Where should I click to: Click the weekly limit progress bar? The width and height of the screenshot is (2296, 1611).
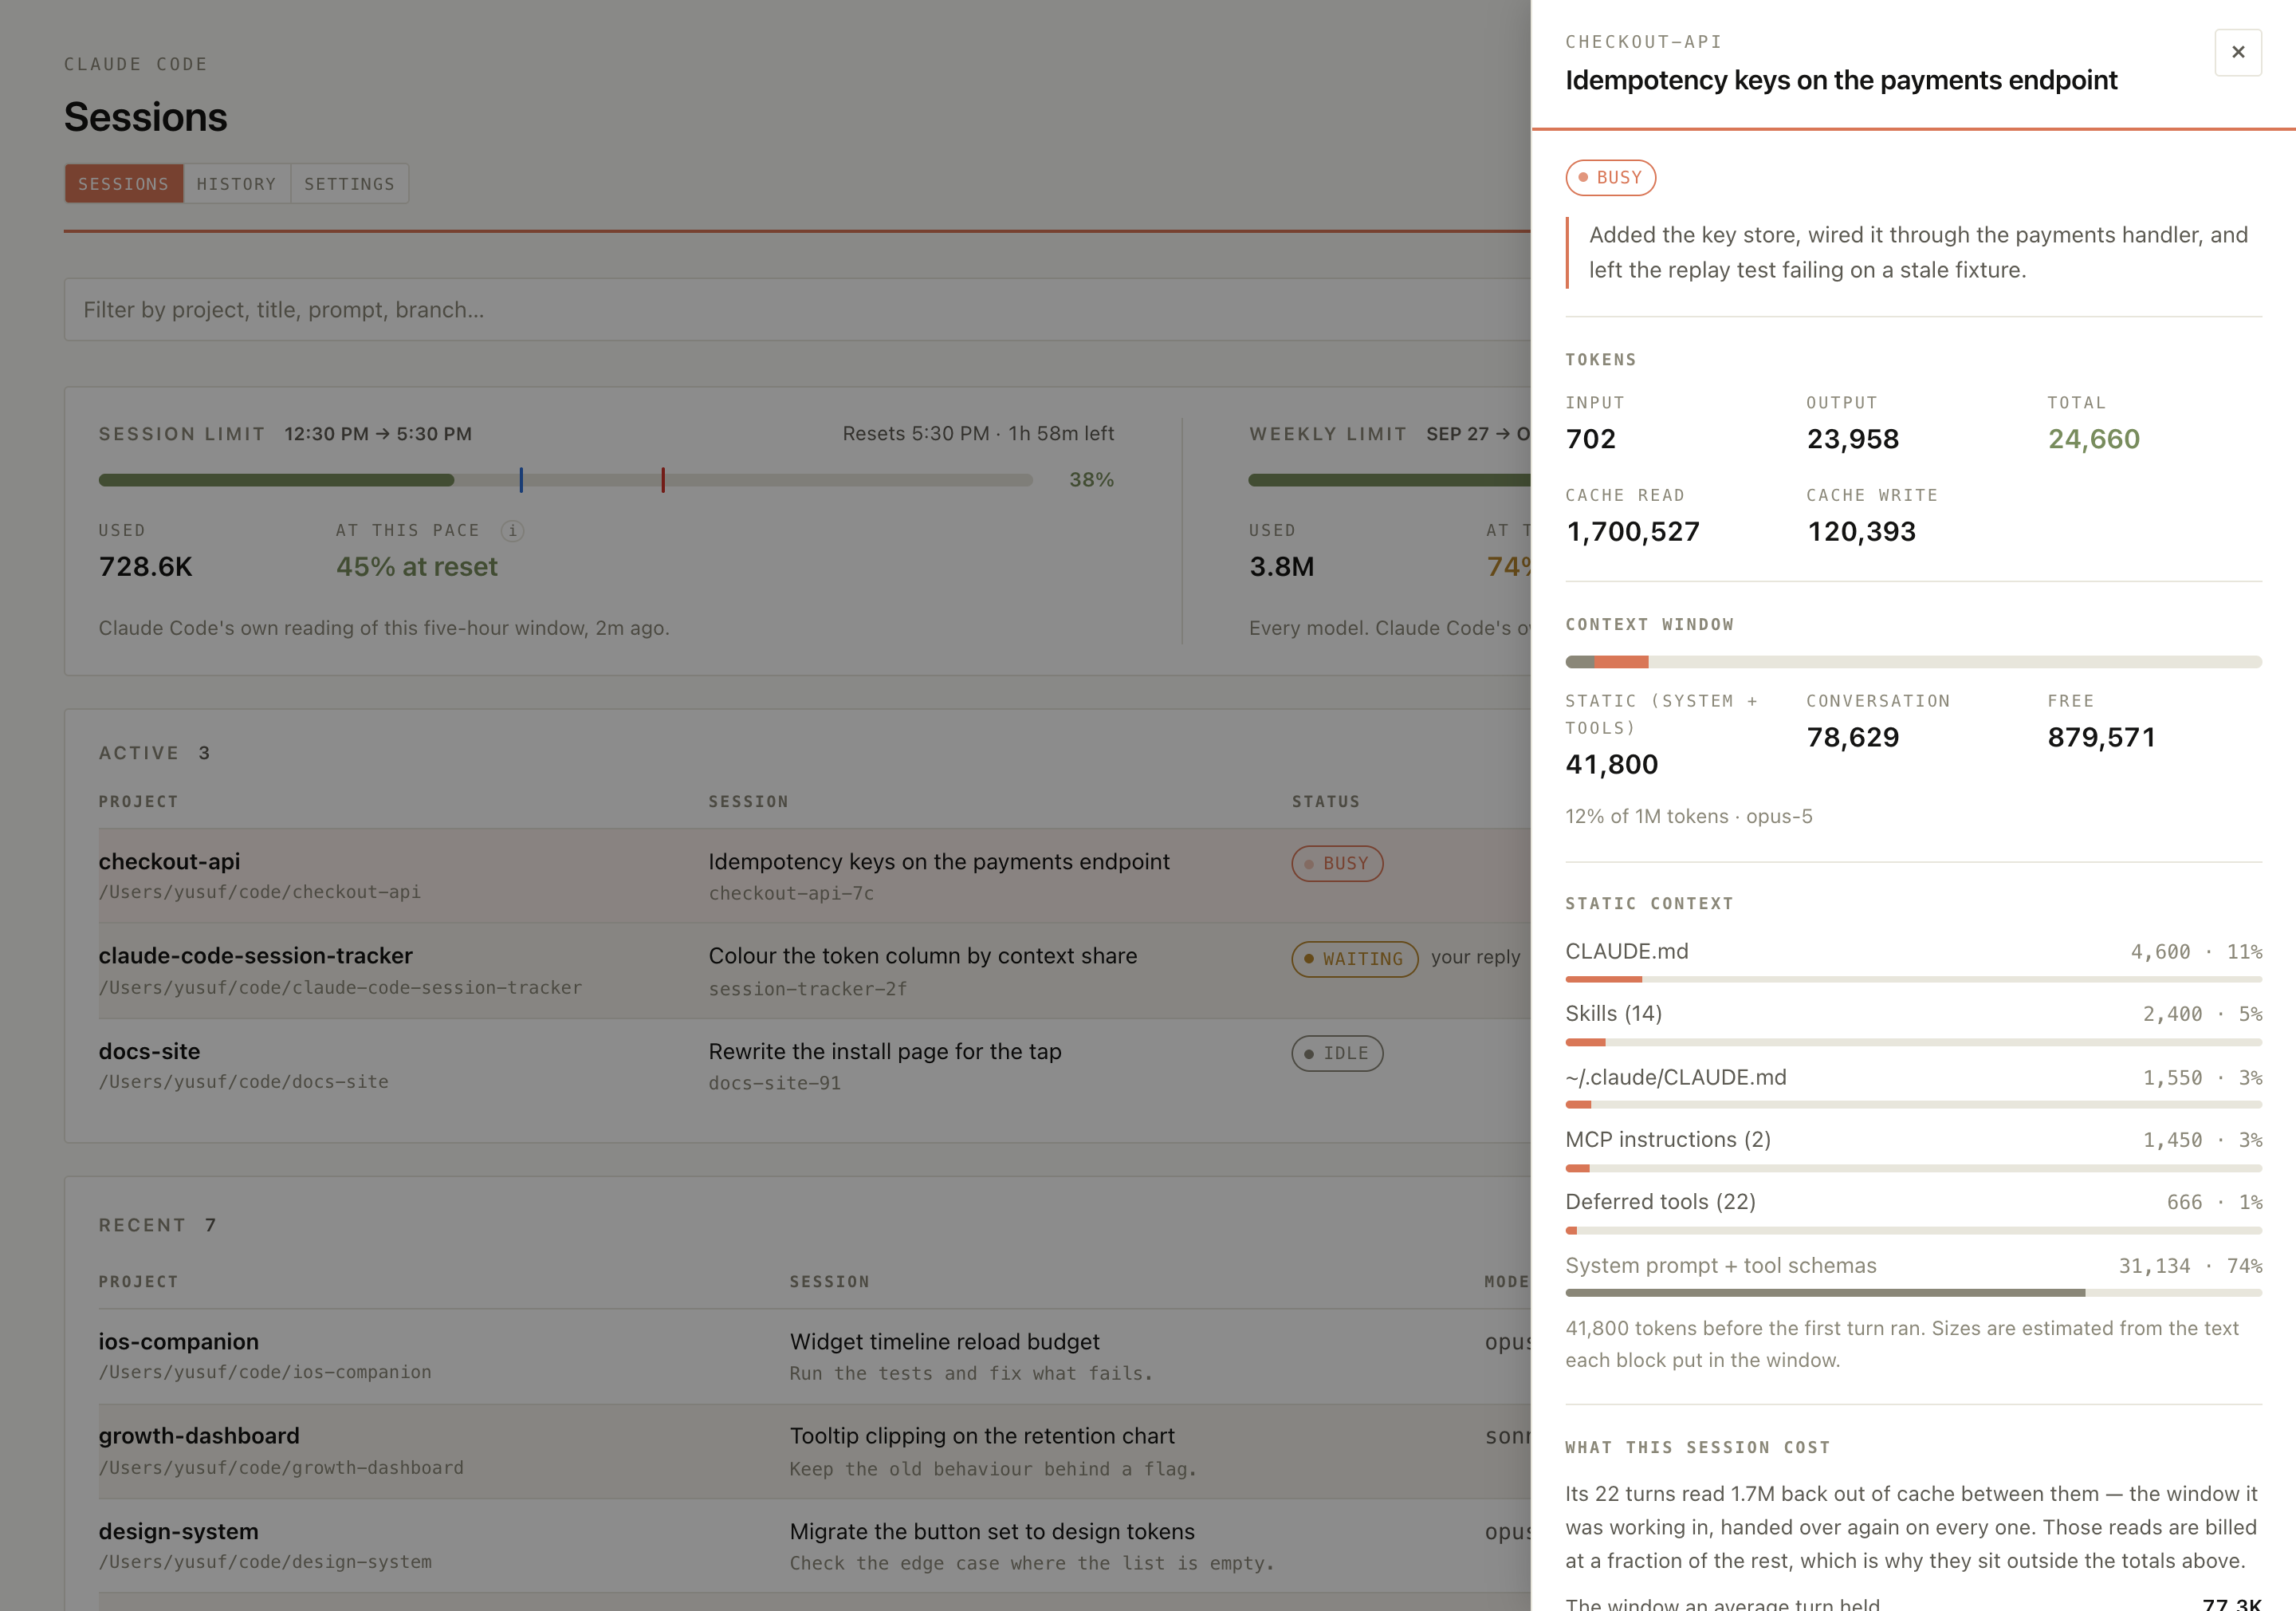[1389, 480]
